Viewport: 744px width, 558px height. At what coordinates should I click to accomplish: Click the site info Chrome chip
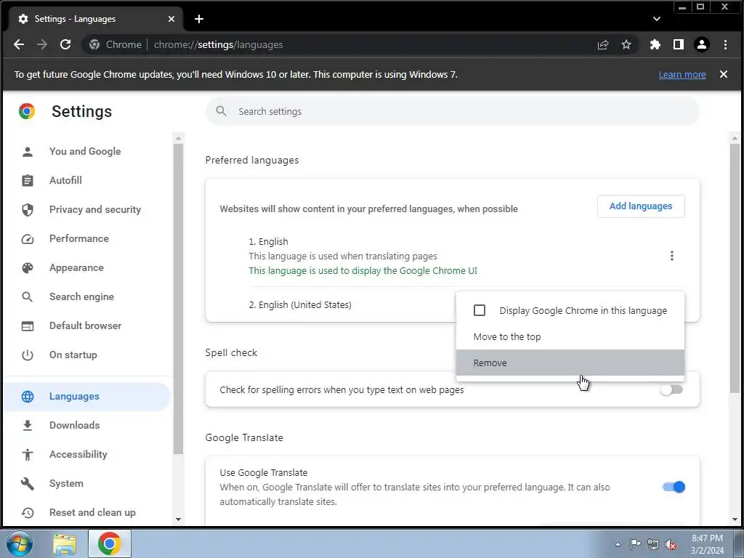(116, 44)
